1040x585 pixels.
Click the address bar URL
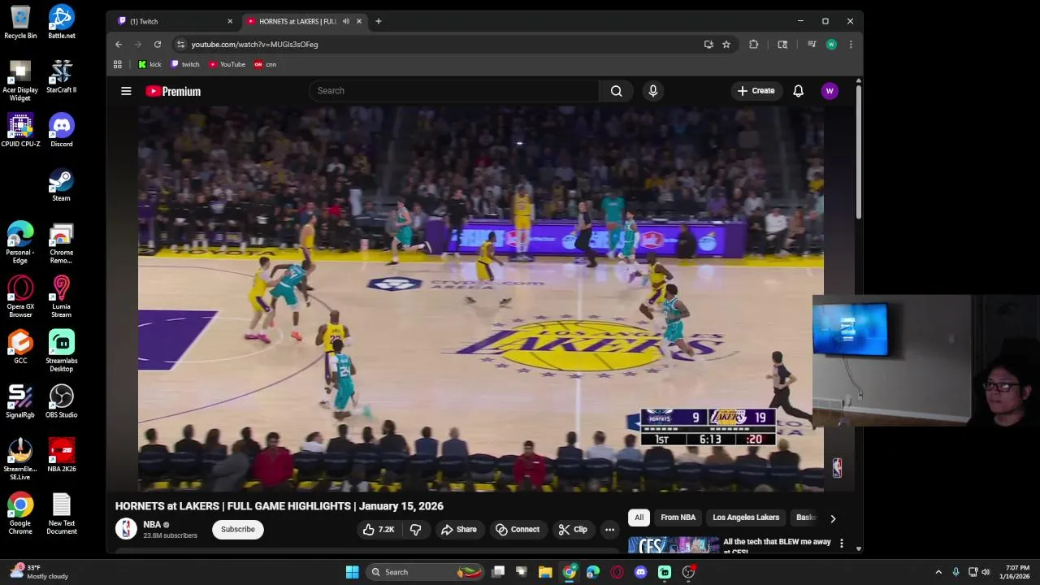point(254,45)
